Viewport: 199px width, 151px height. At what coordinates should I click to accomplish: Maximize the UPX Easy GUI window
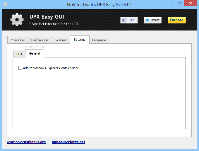[x=180, y=4]
